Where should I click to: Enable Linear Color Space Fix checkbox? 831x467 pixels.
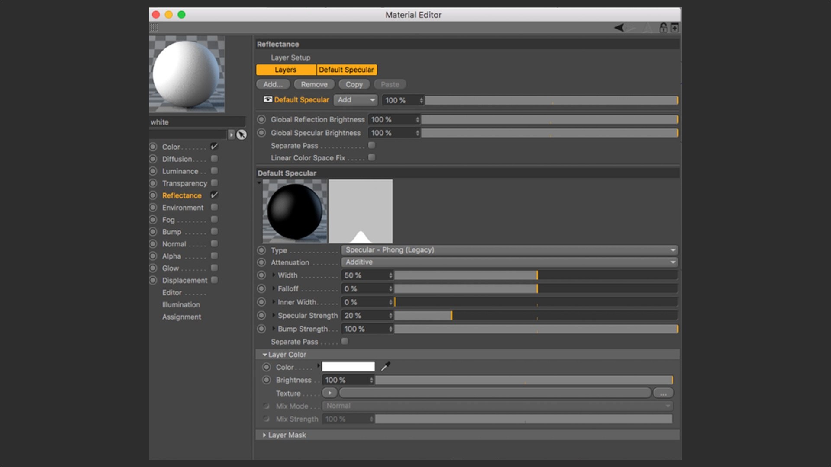pos(371,157)
